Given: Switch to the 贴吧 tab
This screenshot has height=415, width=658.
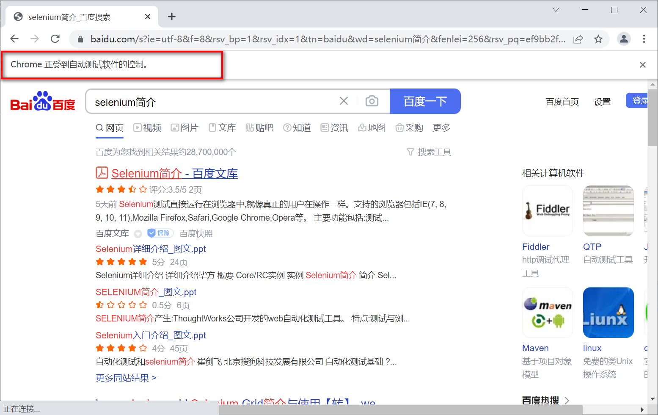Looking at the screenshot, I should [259, 128].
